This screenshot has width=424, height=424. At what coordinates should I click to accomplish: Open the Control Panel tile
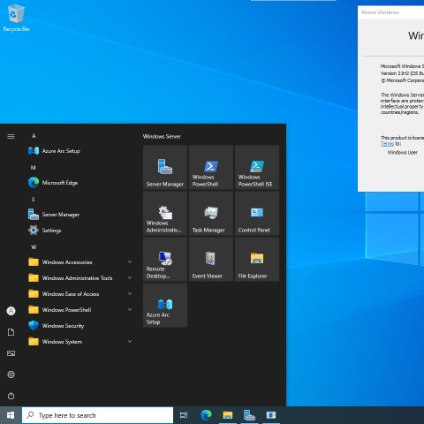pos(257,214)
